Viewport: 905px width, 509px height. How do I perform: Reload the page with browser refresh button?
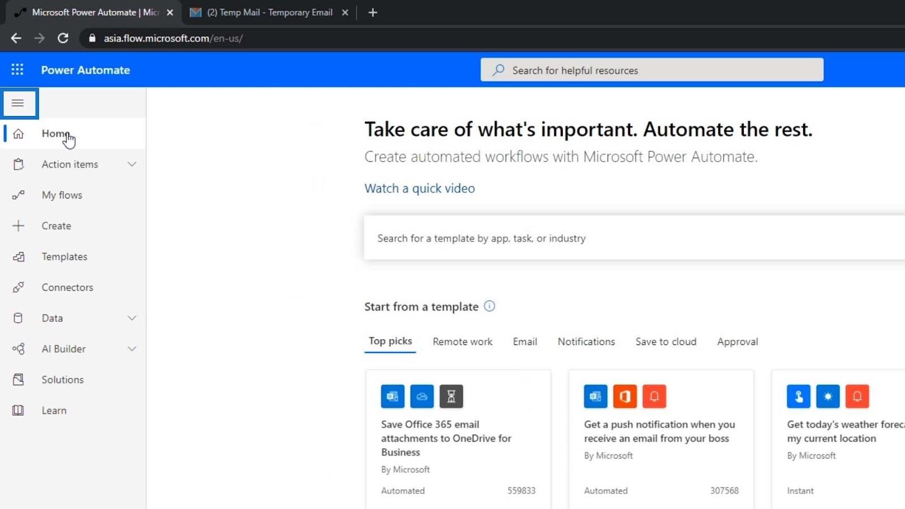(x=63, y=38)
